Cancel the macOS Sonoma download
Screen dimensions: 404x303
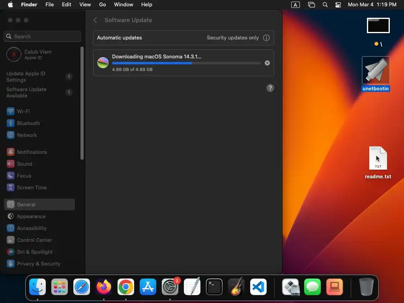tap(267, 63)
